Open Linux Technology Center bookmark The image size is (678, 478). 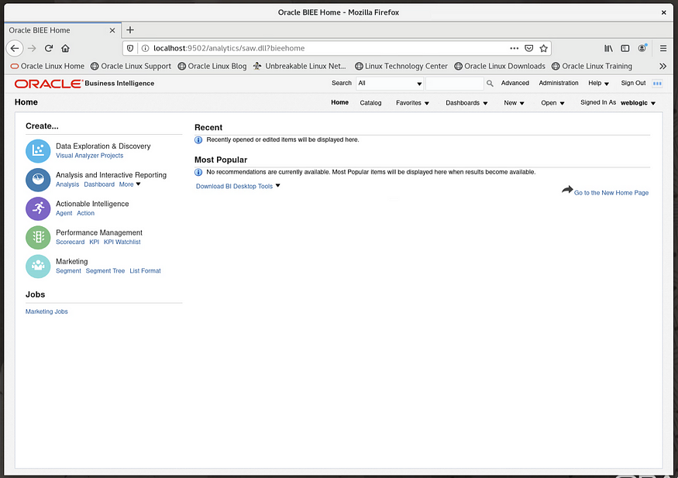401,66
